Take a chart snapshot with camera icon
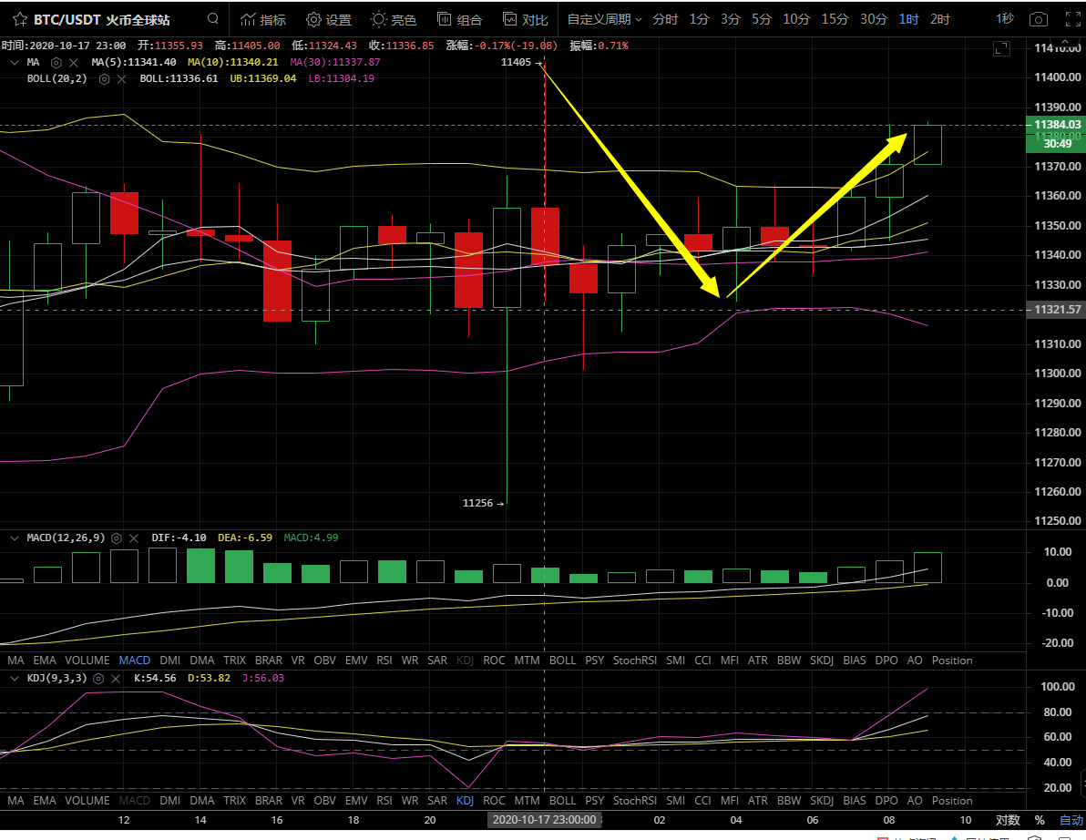 click(1038, 19)
